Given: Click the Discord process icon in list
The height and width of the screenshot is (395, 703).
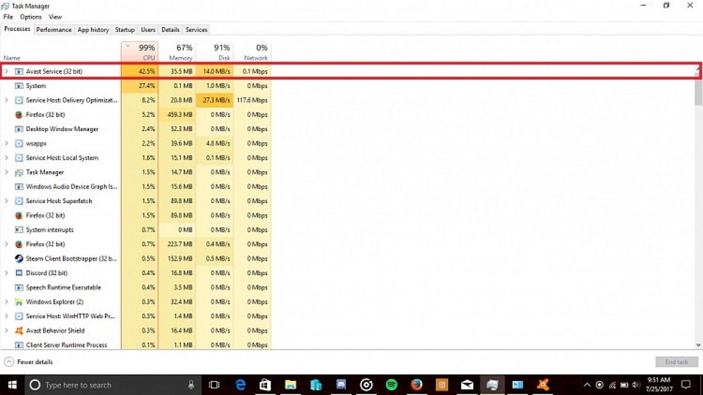Looking at the screenshot, I should tap(19, 273).
